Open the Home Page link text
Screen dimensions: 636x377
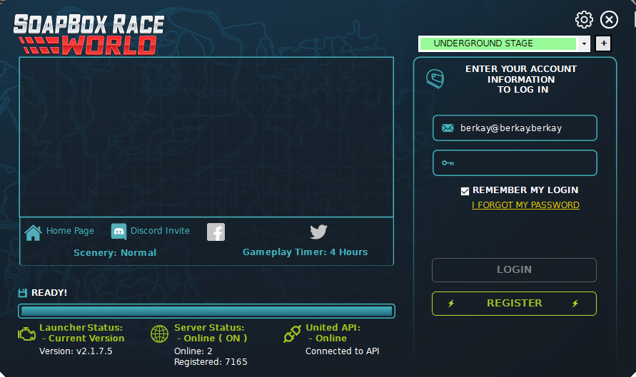[70, 230]
